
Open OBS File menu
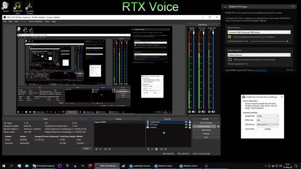[x=5, y=22]
